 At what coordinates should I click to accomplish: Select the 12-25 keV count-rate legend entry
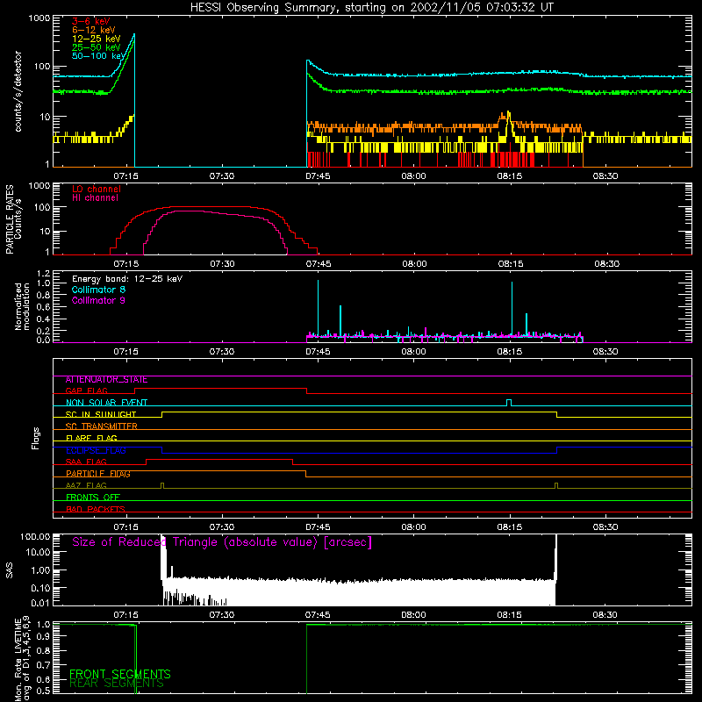coord(97,39)
